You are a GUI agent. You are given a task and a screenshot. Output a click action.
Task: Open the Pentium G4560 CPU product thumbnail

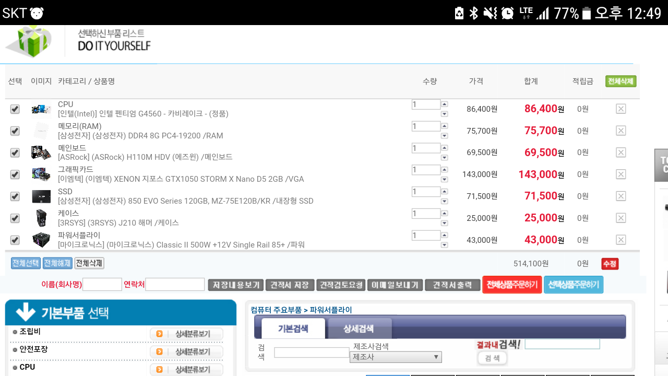[x=41, y=109]
